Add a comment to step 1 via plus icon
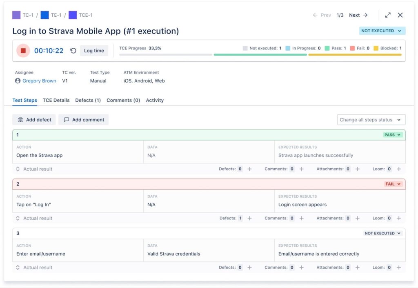Screen dimensions: 418x288 [x=301, y=168]
